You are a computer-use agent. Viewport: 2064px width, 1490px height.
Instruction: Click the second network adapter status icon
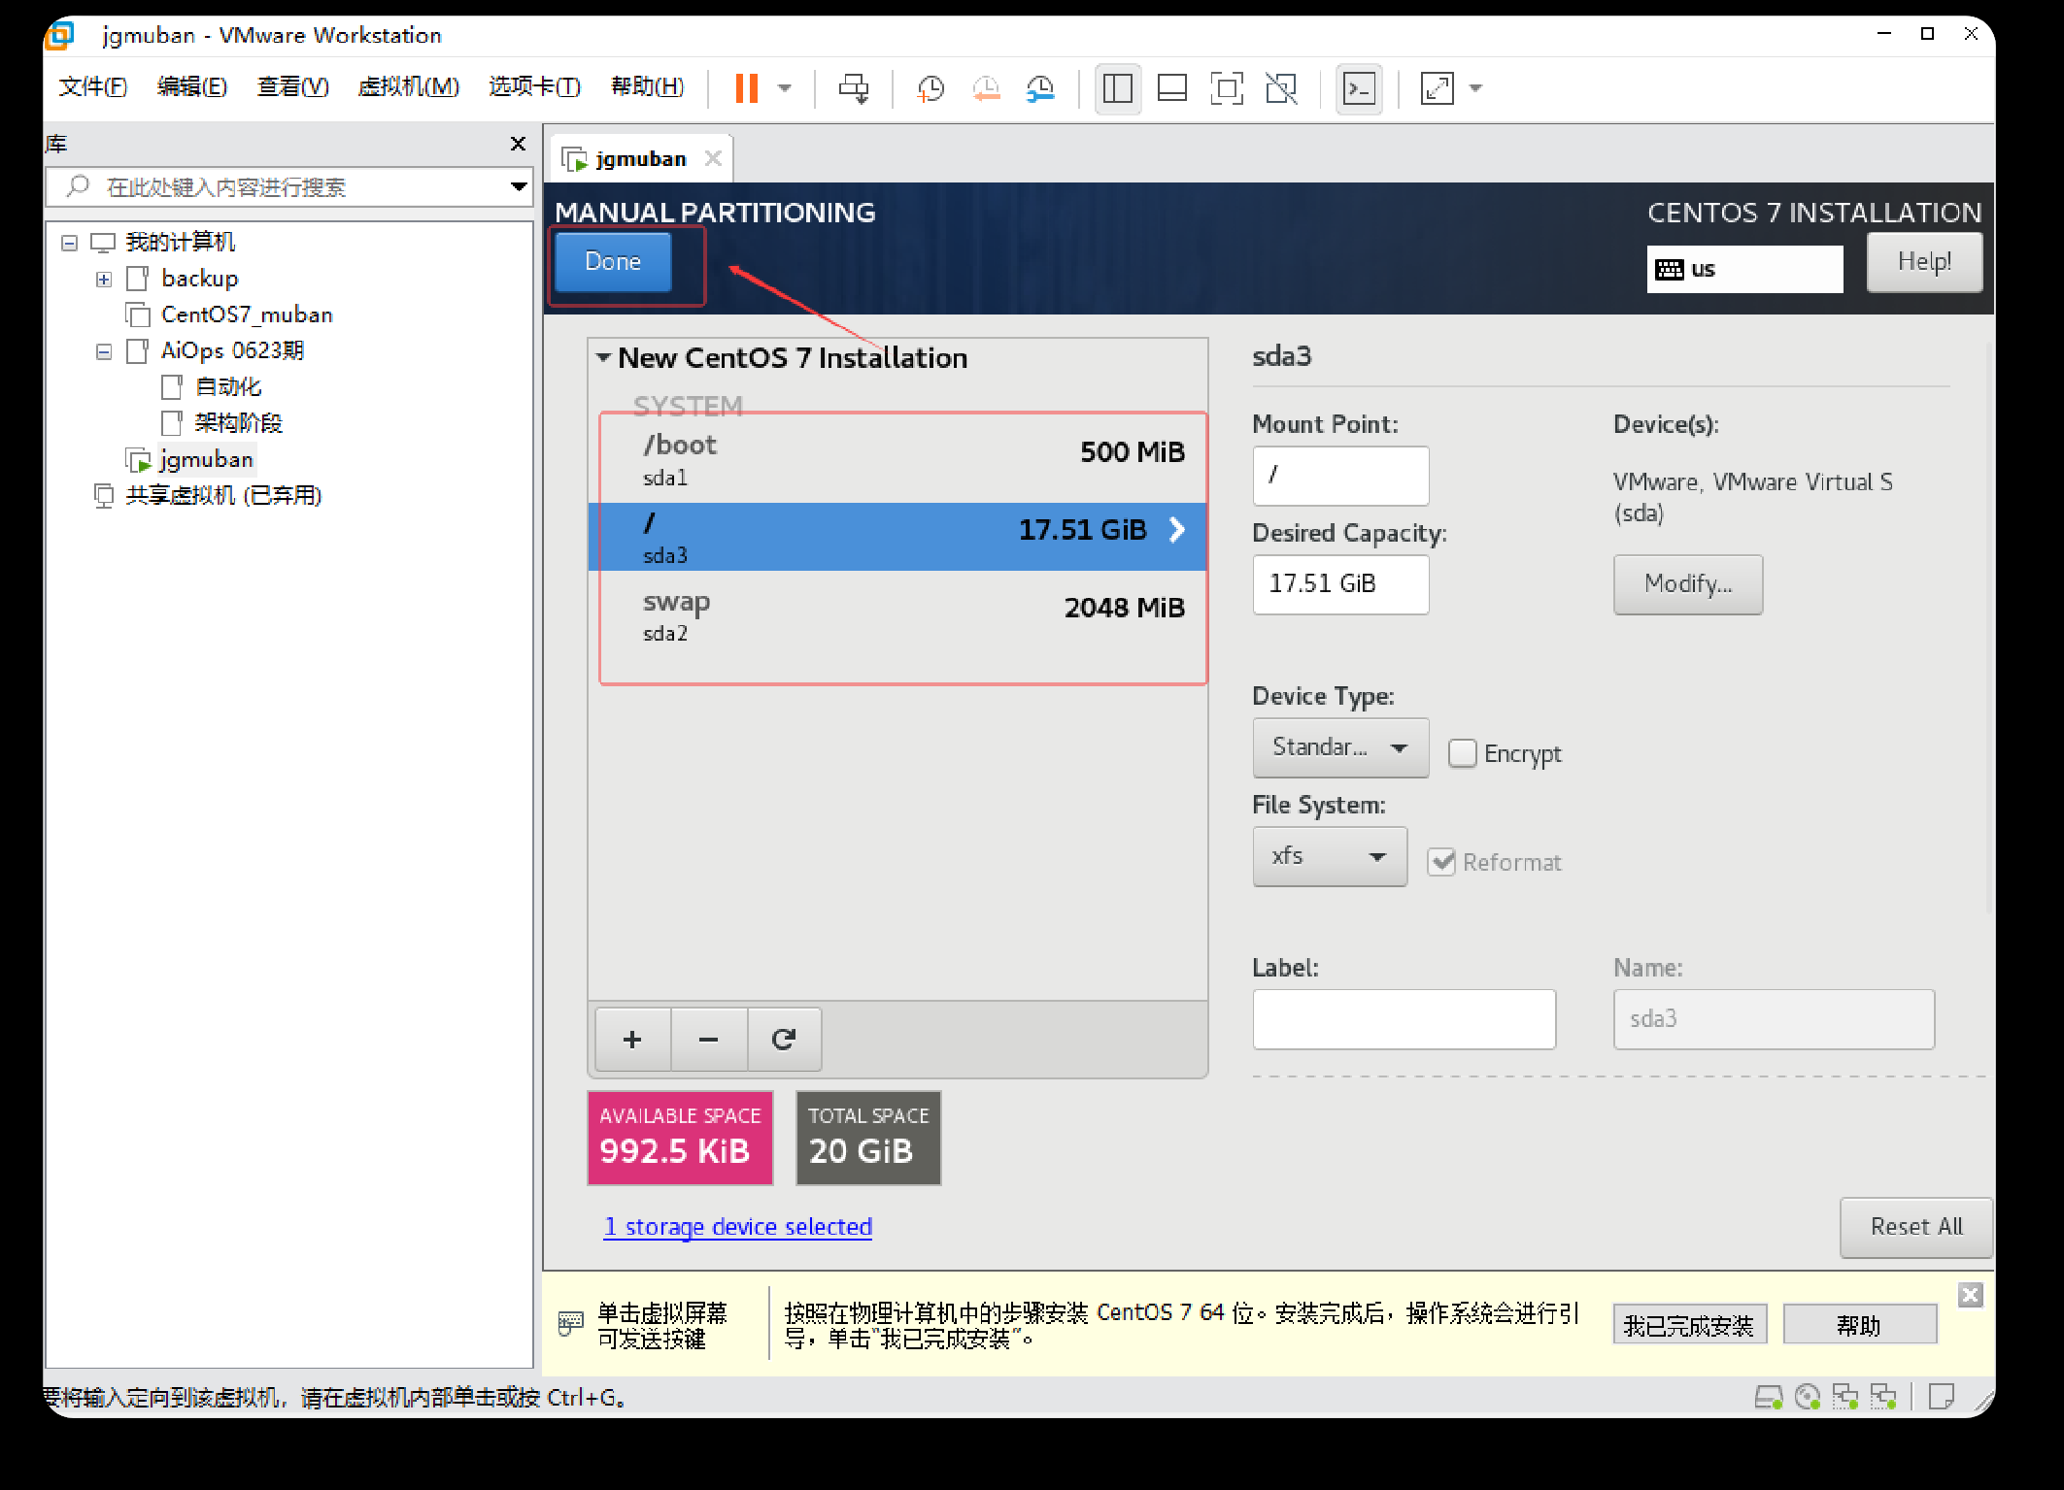(x=1882, y=1398)
